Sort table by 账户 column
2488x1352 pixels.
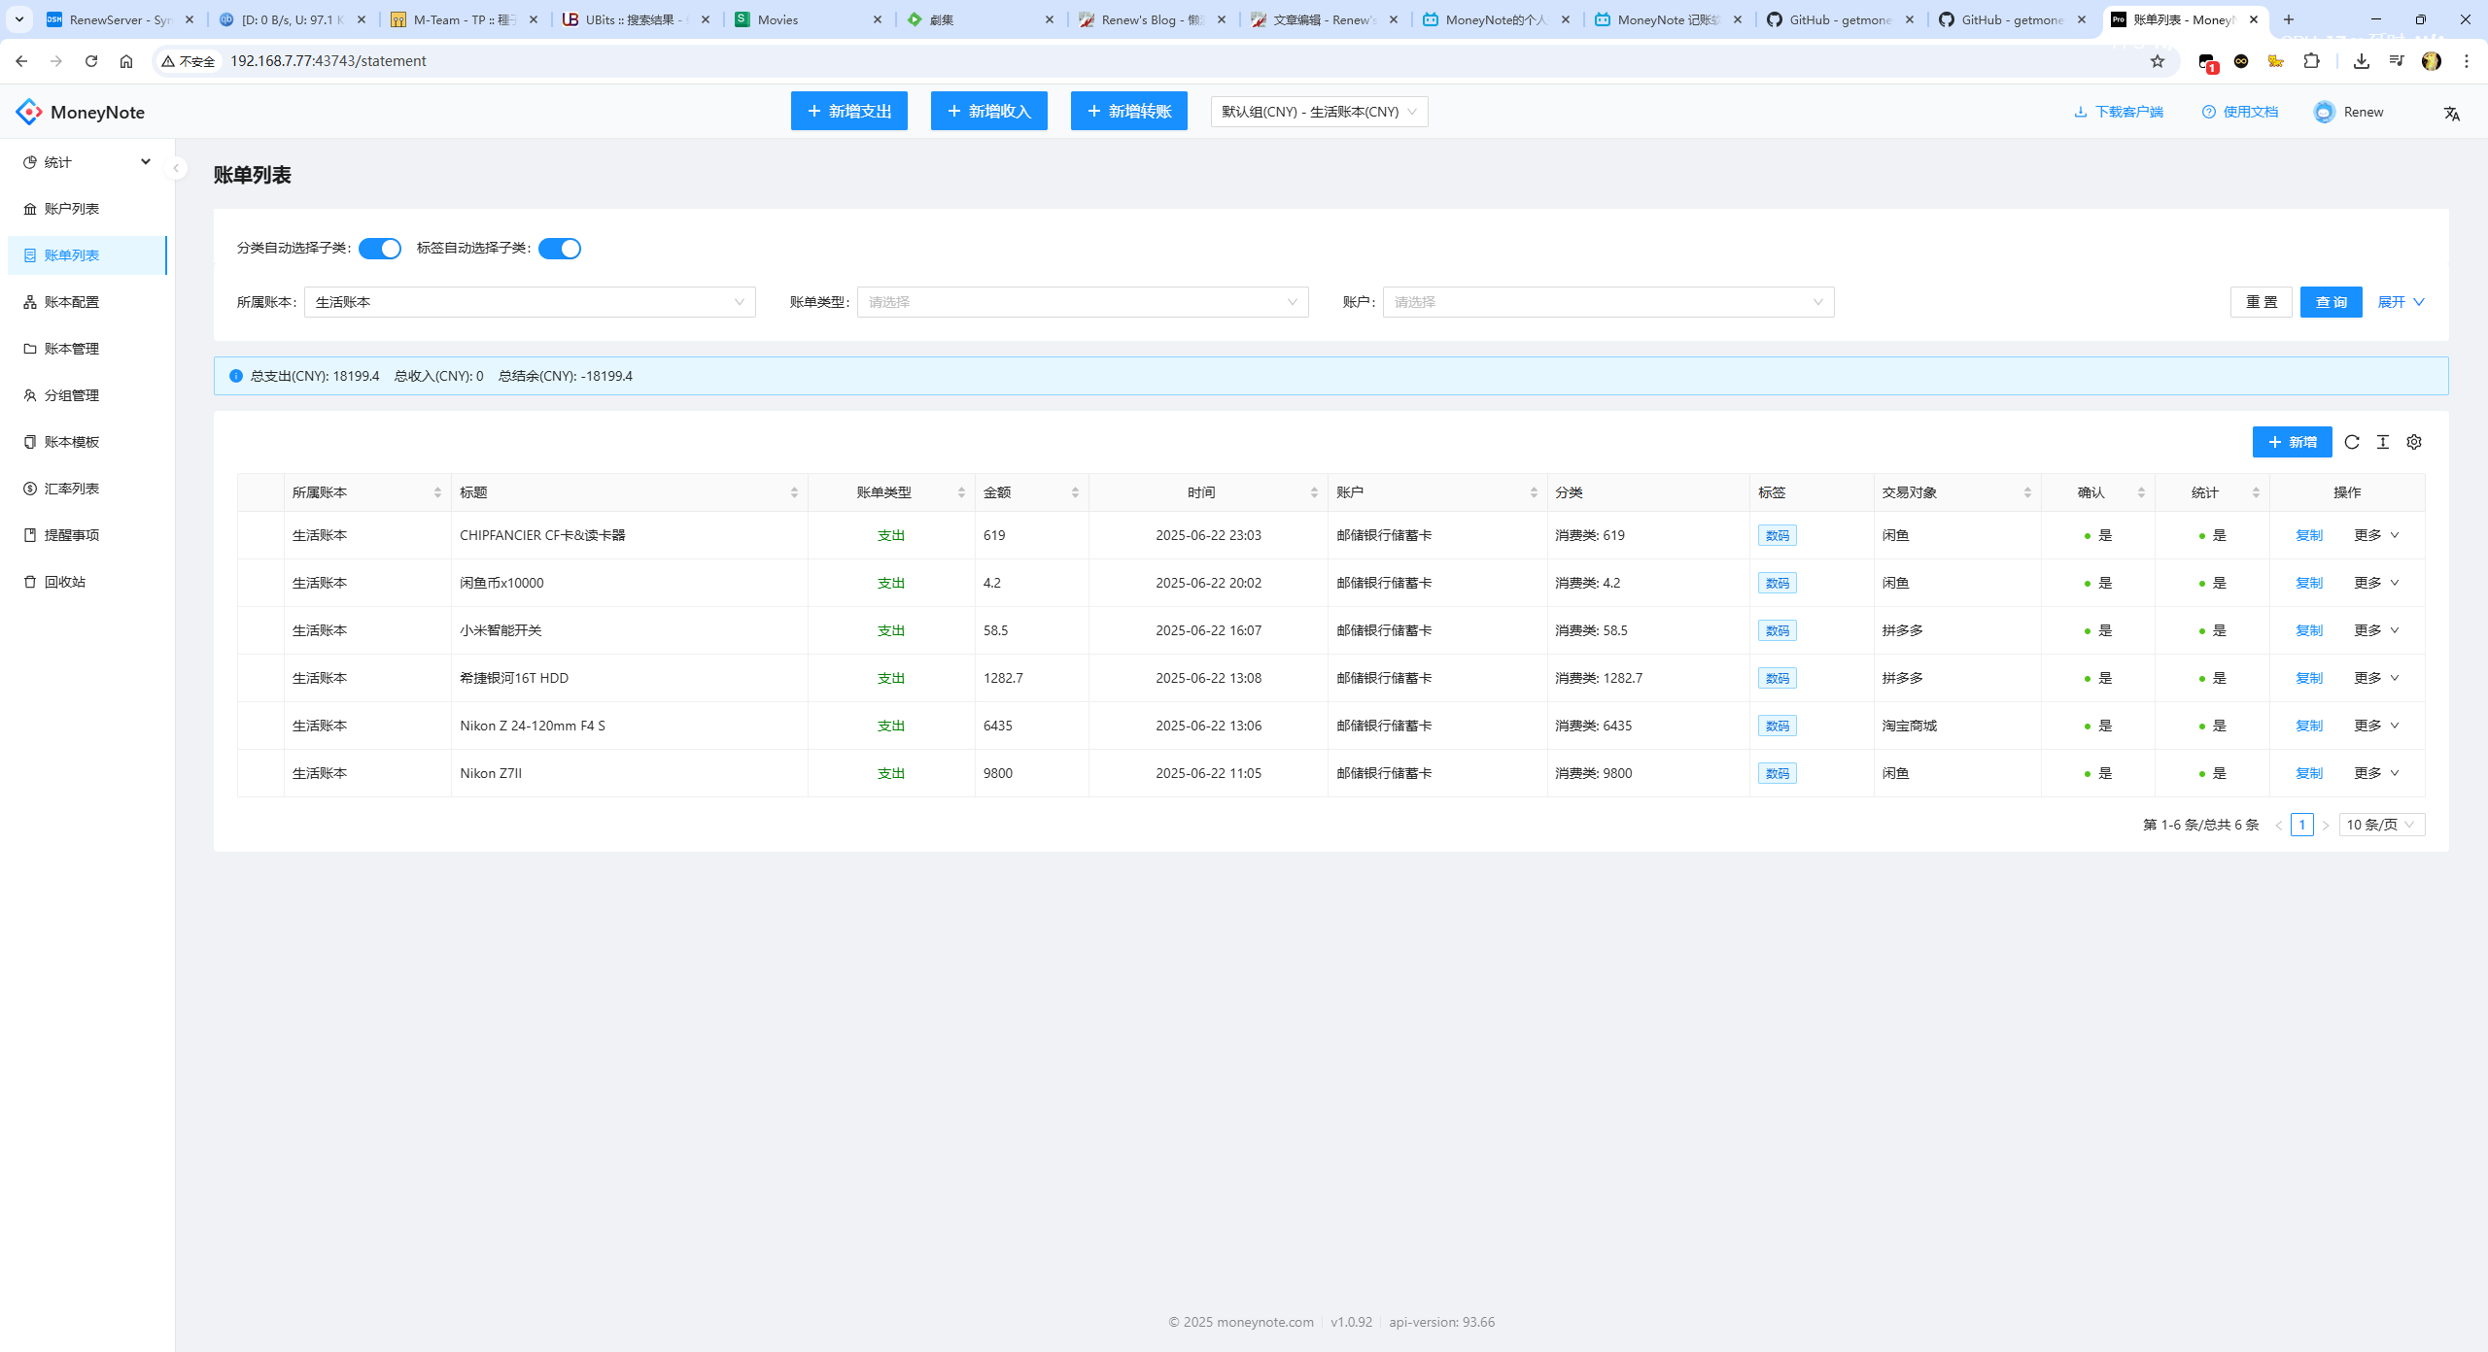(1534, 492)
